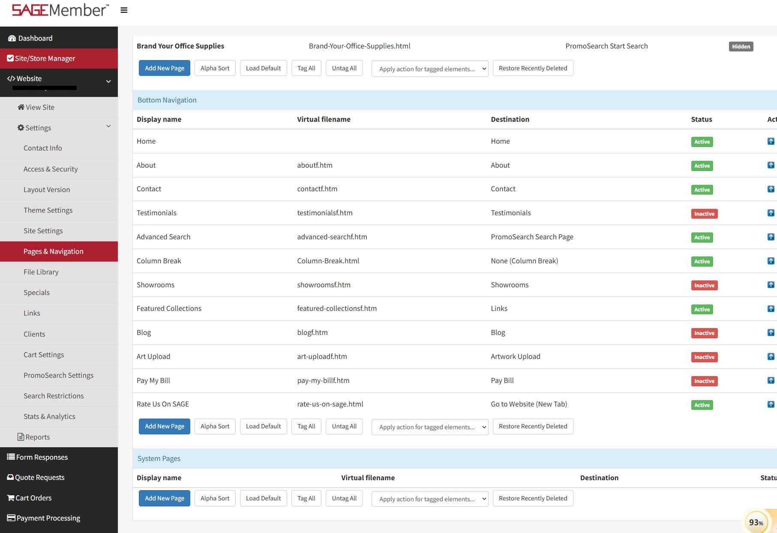Viewport: 777px width, 533px height.
Task: Open the tagged elements action dropdown below Bottom Navigation
Action: 429,427
